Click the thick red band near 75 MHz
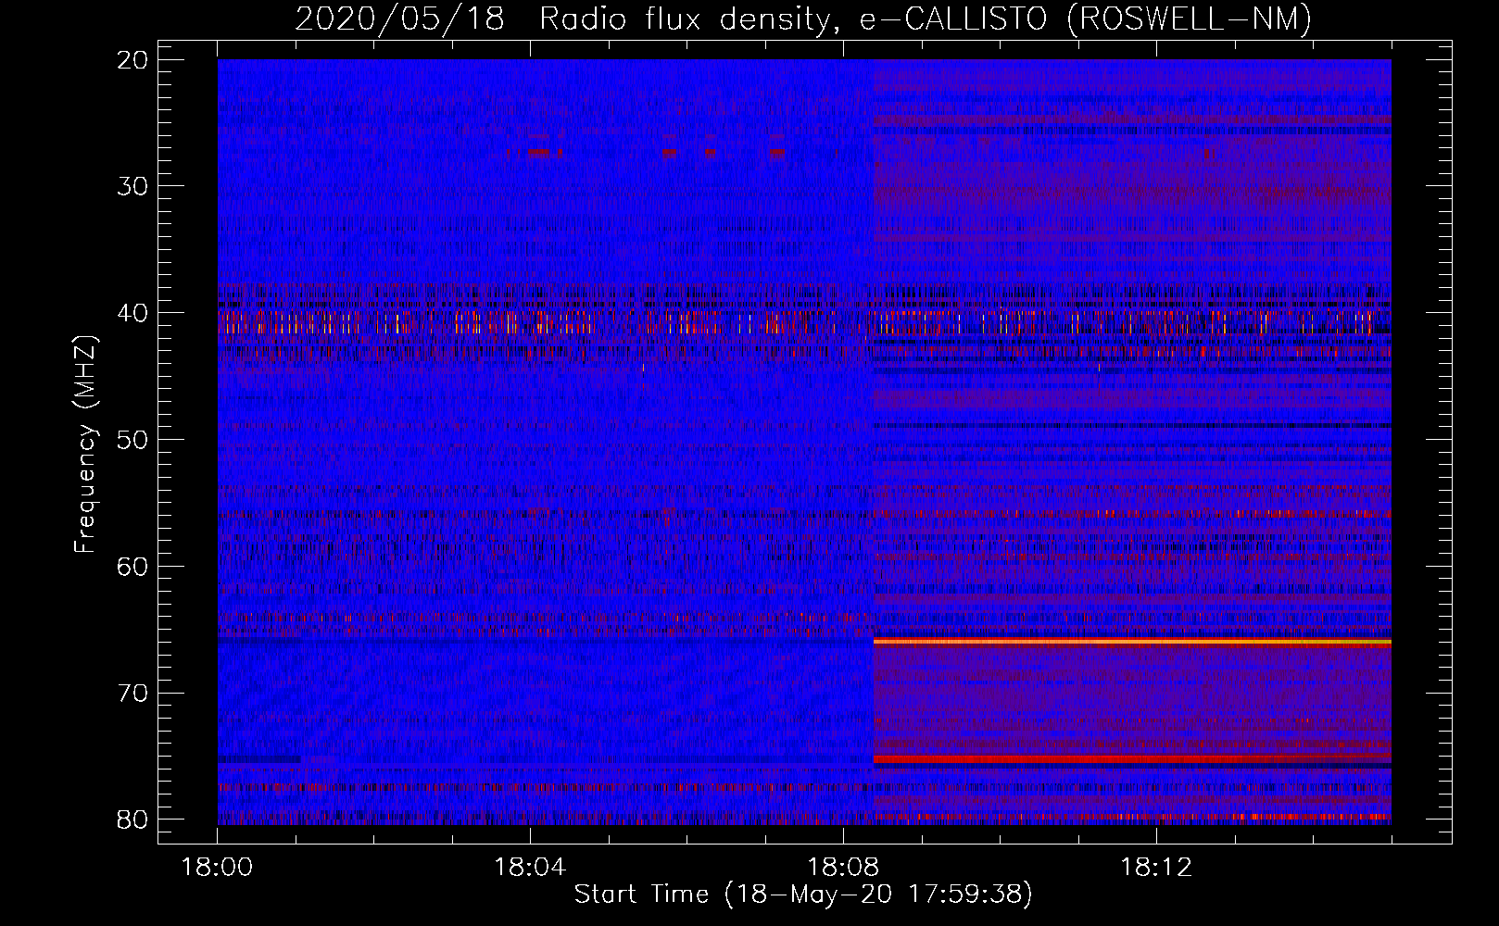Screen dimensions: 1499x926 (1132, 759)
